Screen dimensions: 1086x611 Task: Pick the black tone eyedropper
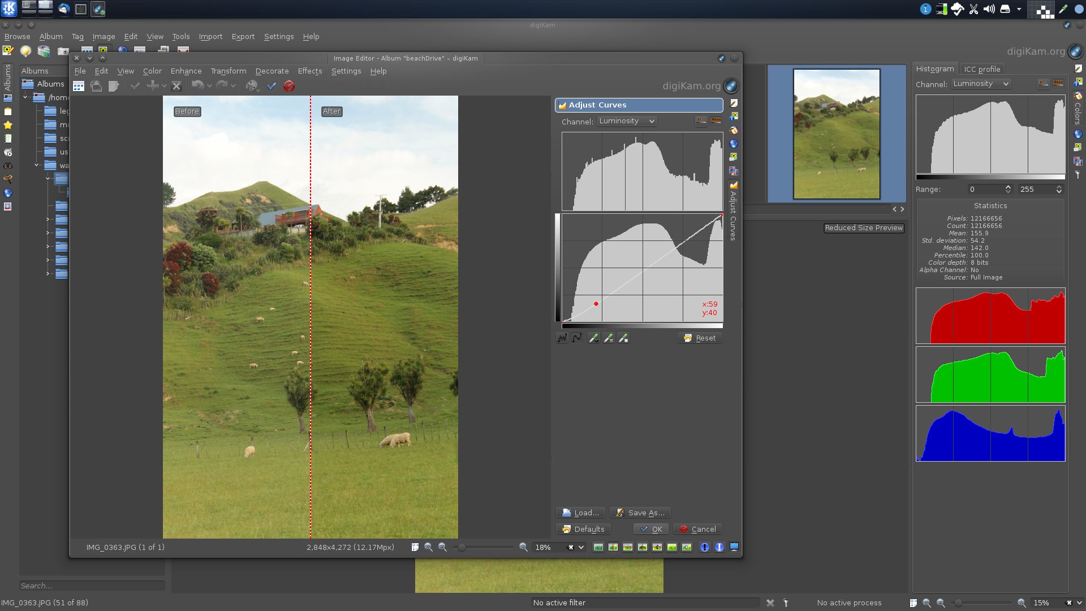pyautogui.click(x=593, y=338)
